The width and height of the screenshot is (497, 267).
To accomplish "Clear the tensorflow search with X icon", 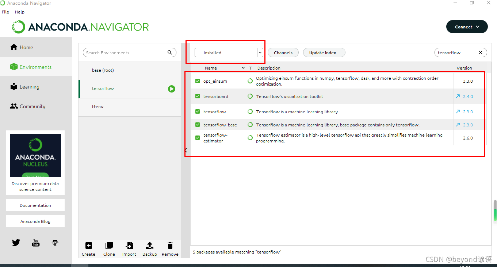I will [481, 52].
